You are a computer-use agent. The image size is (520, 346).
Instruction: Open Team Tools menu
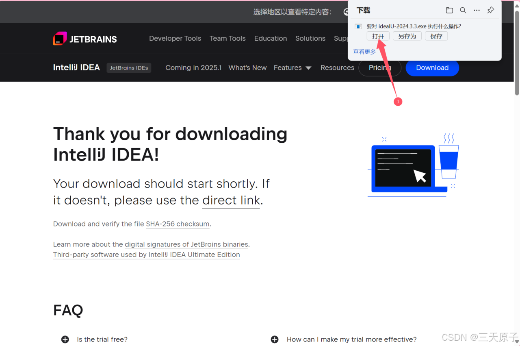click(x=227, y=38)
